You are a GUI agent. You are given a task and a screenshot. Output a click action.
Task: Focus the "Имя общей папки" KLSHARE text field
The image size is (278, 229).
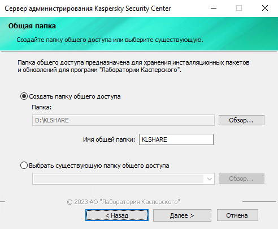coord(176,139)
